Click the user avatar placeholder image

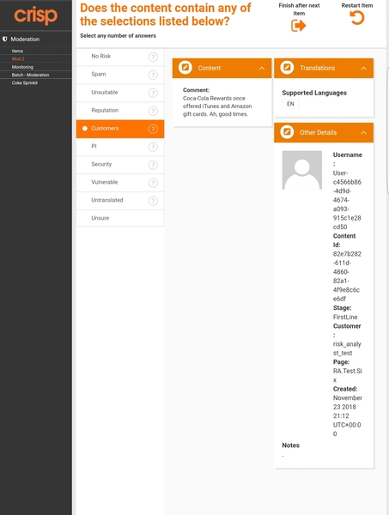pyautogui.click(x=302, y=170)
